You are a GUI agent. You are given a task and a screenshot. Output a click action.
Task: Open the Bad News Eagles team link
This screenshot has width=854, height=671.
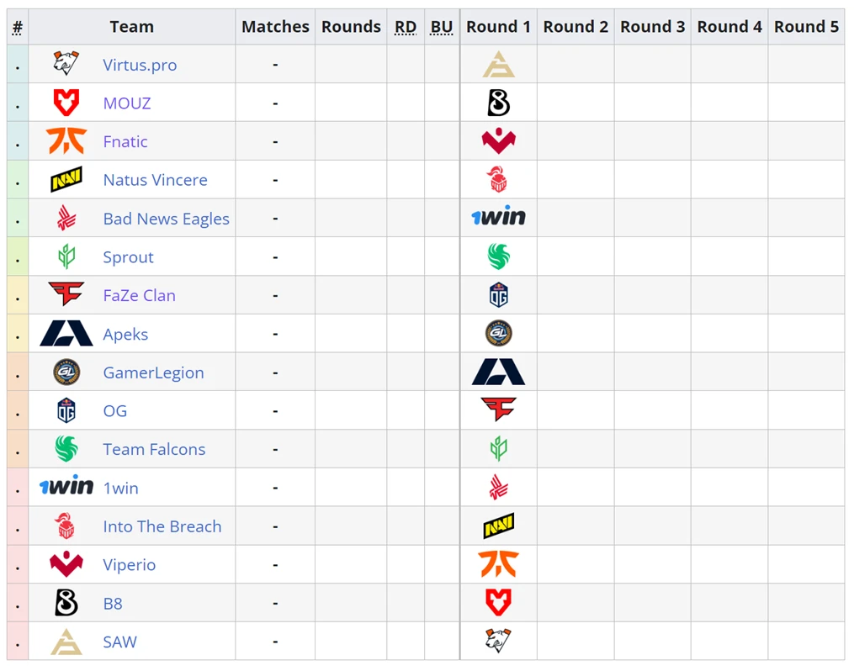tap(166, 219)
